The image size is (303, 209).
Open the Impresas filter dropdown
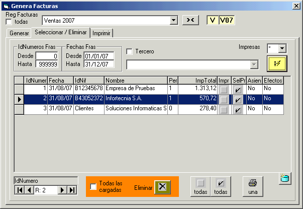coord(281,48)
